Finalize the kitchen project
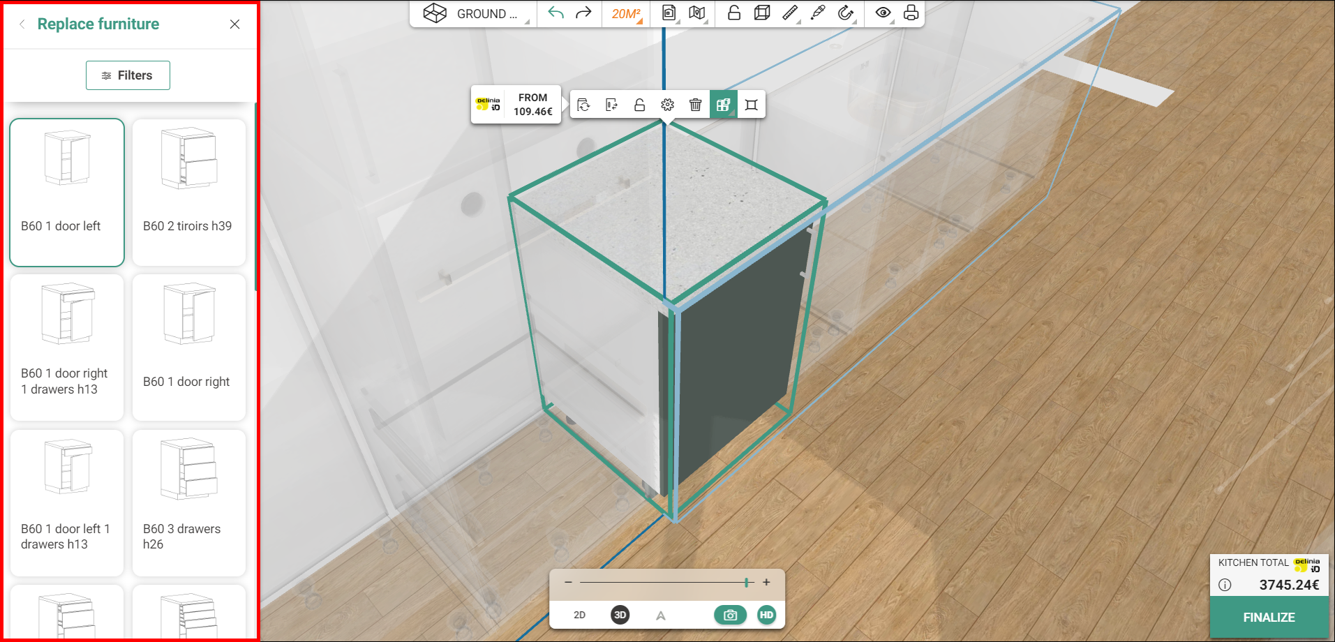The height and width of the screenshot is (642, 1335). click(1269, 618)
